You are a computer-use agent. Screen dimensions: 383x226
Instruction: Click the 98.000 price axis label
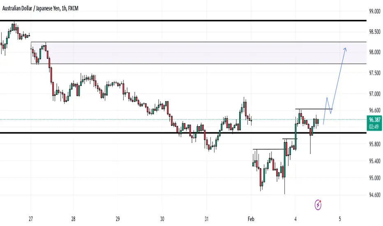375,52
